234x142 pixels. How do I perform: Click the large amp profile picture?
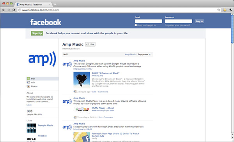[42, 59]
